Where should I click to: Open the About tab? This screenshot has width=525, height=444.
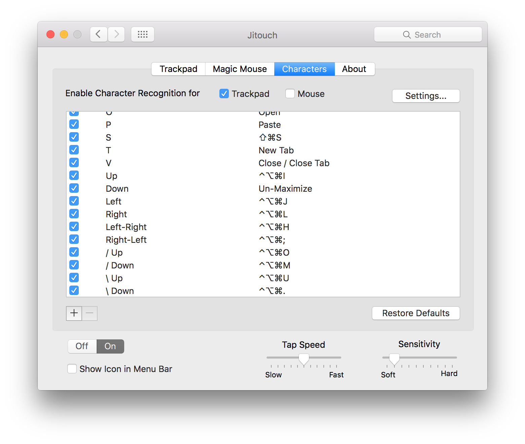point(354,69)
